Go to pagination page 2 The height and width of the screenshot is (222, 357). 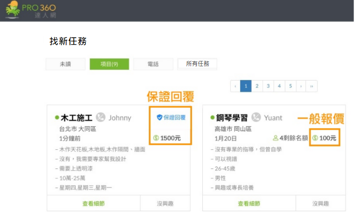tap(257, 86)
